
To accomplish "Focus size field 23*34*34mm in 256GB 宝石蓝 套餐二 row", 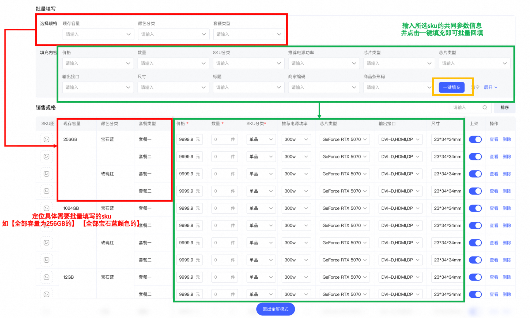I will click(x=447, y=156).
